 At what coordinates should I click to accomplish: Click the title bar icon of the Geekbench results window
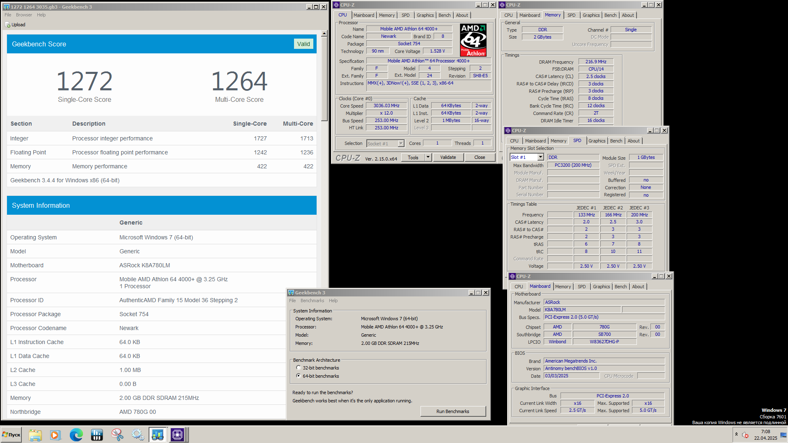coord(6,7)
